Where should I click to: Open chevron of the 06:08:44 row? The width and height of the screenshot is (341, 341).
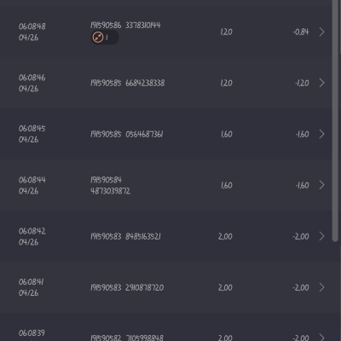321,185
